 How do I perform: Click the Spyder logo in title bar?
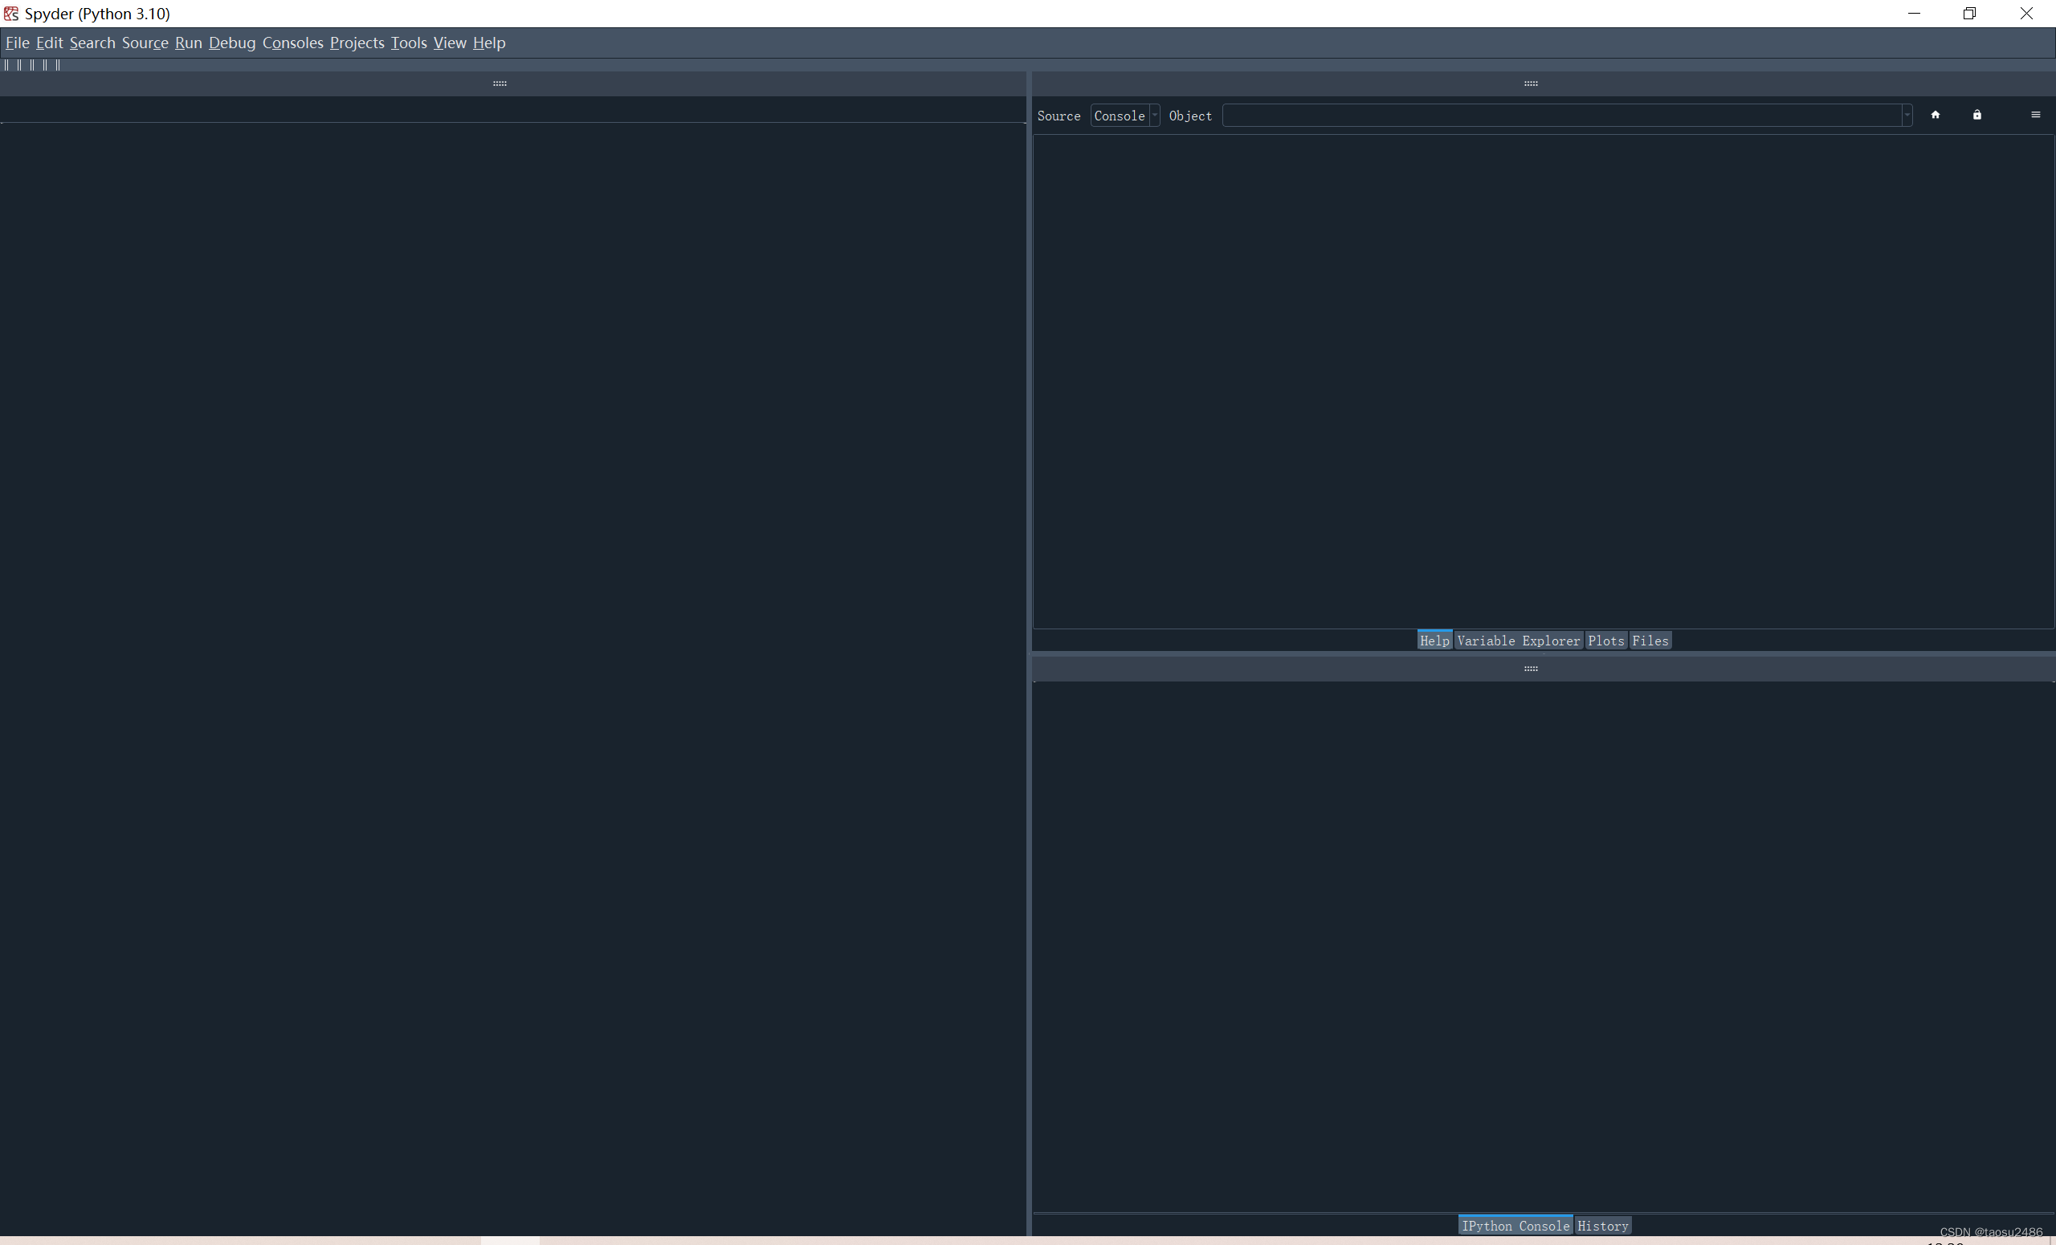pos(11,14)
